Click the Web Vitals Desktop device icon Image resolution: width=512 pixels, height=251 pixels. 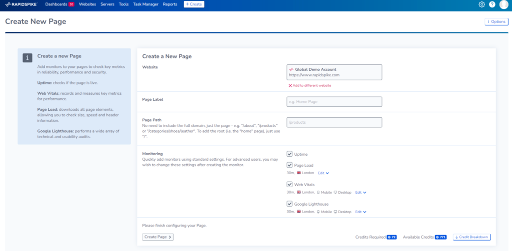tap(335, 192)
